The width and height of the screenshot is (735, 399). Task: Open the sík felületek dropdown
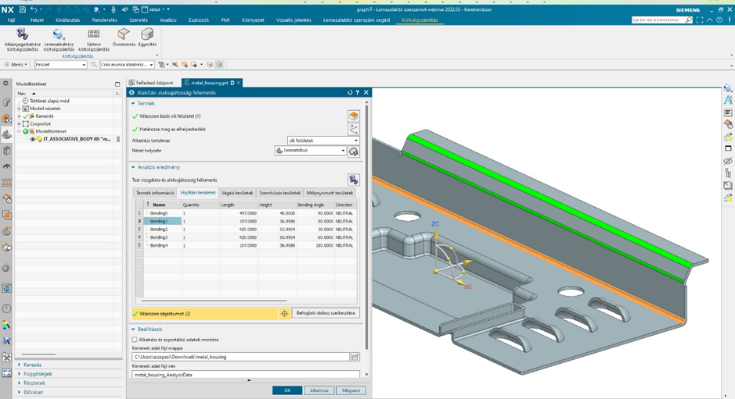point(322,141)
